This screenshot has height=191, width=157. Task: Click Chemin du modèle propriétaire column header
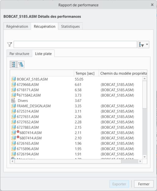pos(123,73)
